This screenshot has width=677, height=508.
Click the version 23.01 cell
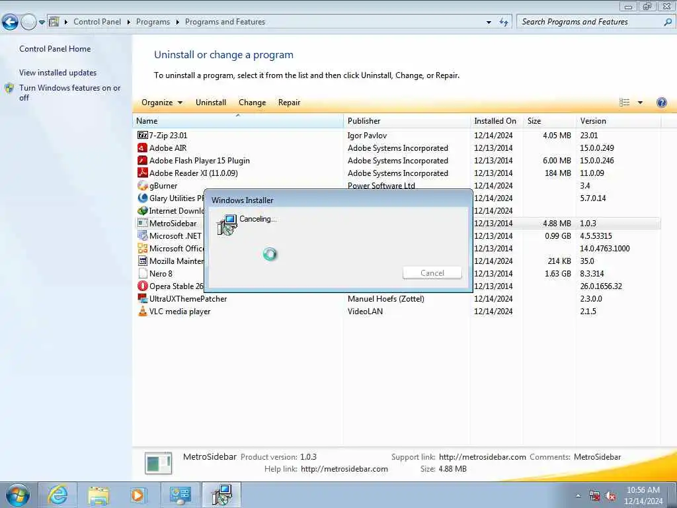589,136
